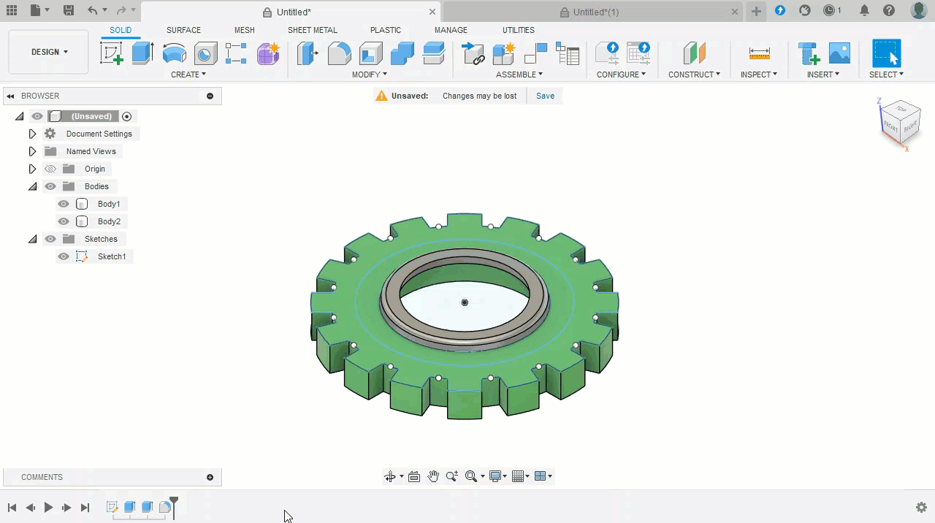Viewport: 935px width, 523px height.
Task: Open the SHEET METAL tab
Action: pos(312,30)
